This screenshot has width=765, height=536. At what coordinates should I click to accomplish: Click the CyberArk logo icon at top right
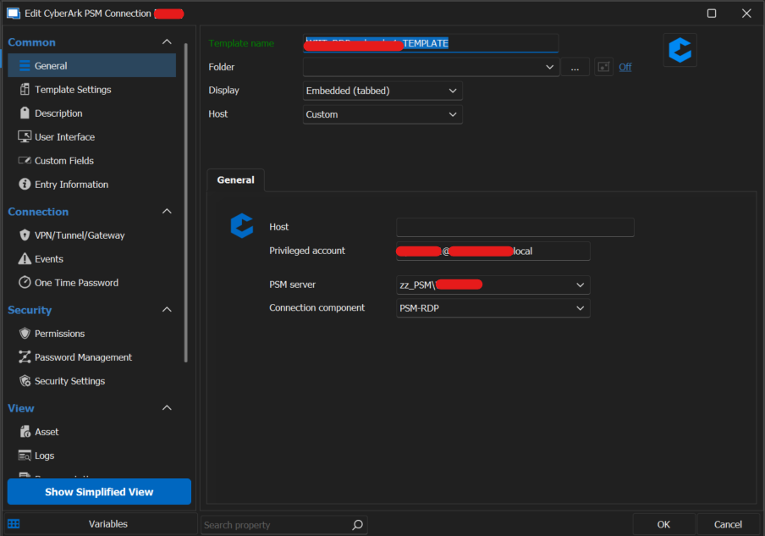[x=680, y=50]
